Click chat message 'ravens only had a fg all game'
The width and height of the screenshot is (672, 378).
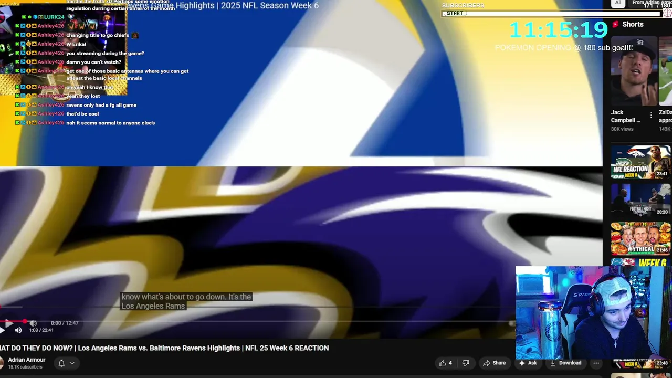tap(101, 105)
